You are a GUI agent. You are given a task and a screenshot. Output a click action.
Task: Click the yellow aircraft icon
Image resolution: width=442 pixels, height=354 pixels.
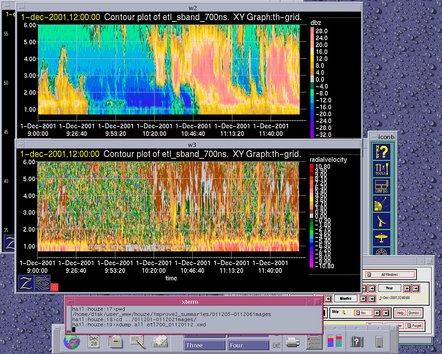[382, 238]
